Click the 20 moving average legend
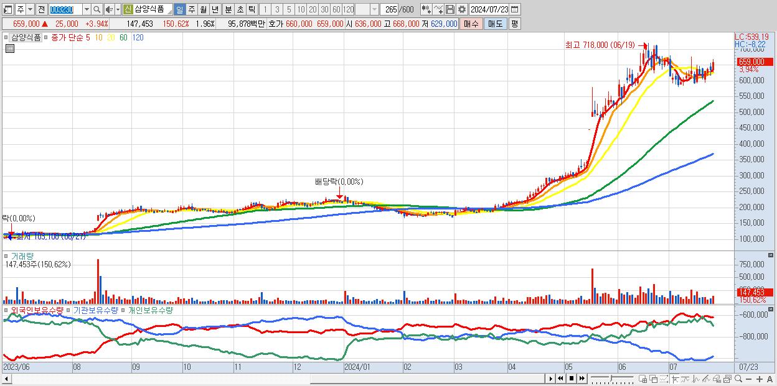Viewport: 777px width, 386px height. point(111,37)
